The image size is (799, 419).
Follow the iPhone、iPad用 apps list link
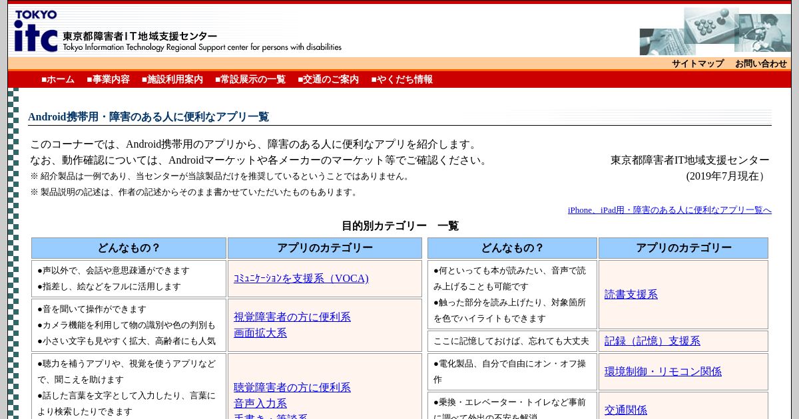(x=669, y=210)
